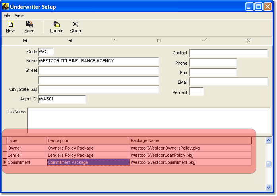Open Locate search from toolbar
The height and width of the screenshot is (196, 277).
tap(56, 27)
